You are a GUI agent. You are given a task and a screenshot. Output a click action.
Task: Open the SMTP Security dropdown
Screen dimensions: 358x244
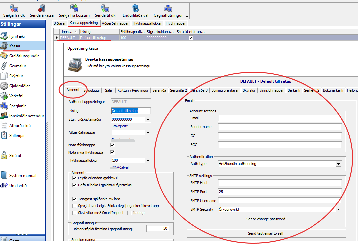click(338, 209)
